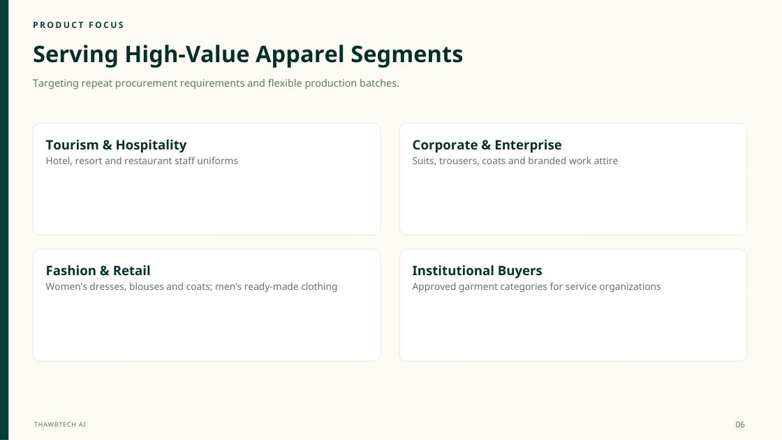Screen dimensions: 782x440
Task: Click the THAWBTECH AI footer text
Action: [x=60, y=425]
